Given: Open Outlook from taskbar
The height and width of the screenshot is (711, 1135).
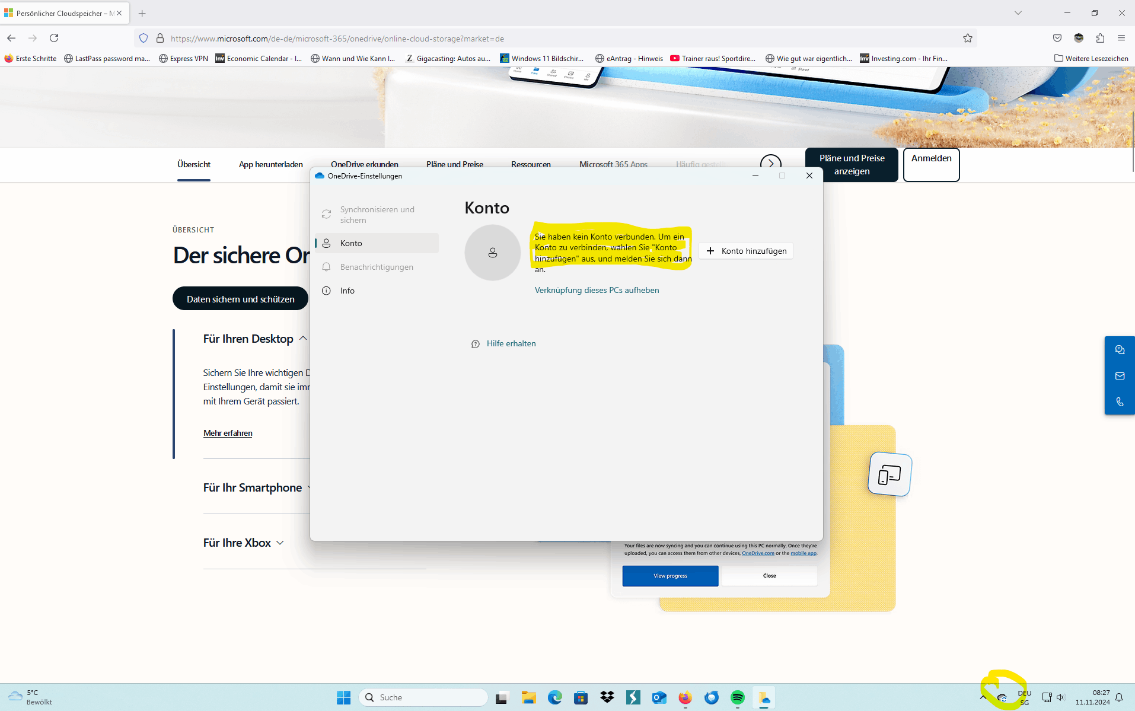Looking at the screenshot, I should click(x=659, y=697).
